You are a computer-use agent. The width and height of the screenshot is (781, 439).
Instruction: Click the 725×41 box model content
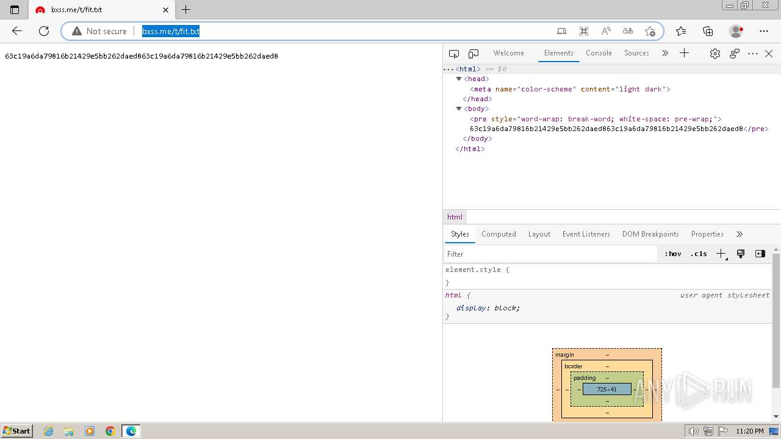pyautogui.click(x=606, y=389)
